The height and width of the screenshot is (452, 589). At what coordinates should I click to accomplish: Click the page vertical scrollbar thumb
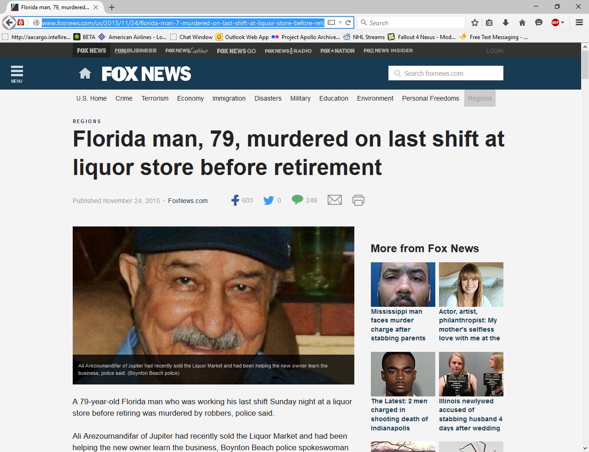click(x=585, y=65)
